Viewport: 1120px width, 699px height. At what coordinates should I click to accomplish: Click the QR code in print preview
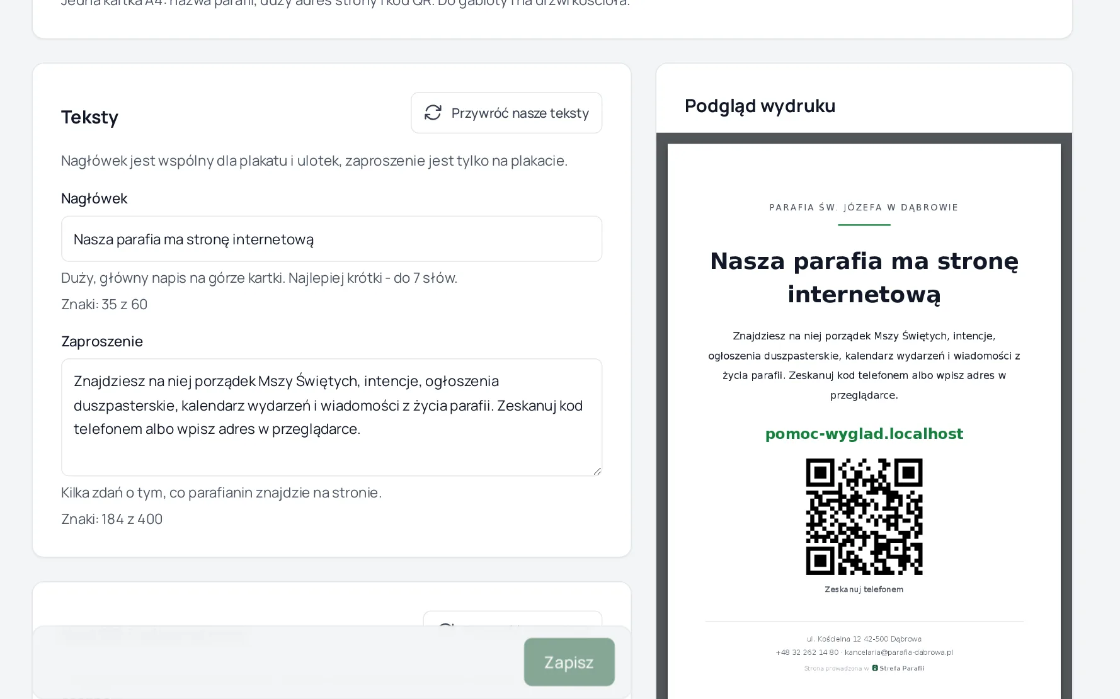pos(864,516)
